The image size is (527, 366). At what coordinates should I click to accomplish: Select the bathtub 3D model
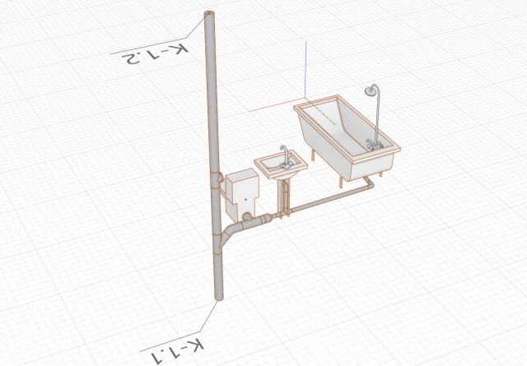[x=346, y=137]
